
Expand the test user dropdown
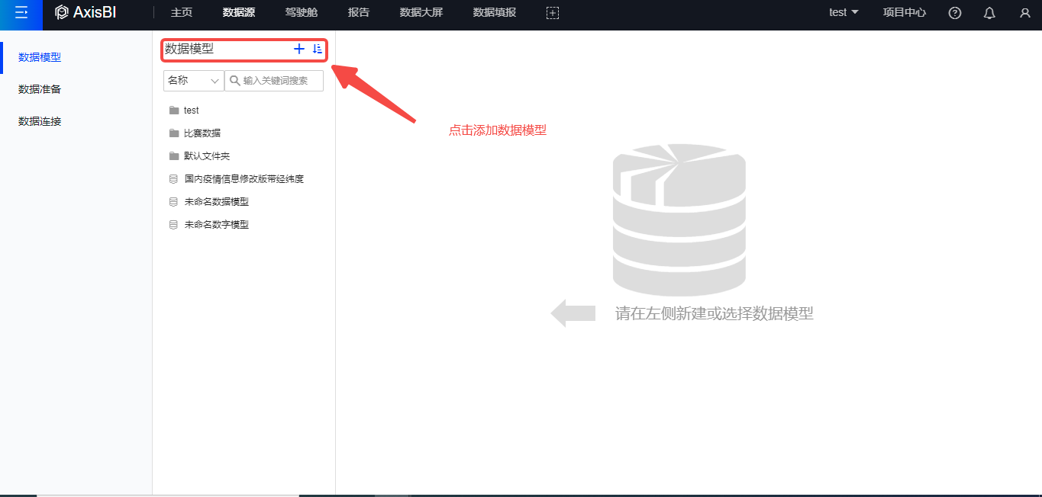tap(844, 12)
